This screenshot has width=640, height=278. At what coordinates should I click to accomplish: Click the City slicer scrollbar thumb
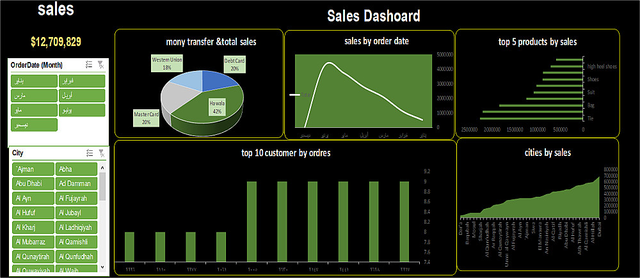102,185
